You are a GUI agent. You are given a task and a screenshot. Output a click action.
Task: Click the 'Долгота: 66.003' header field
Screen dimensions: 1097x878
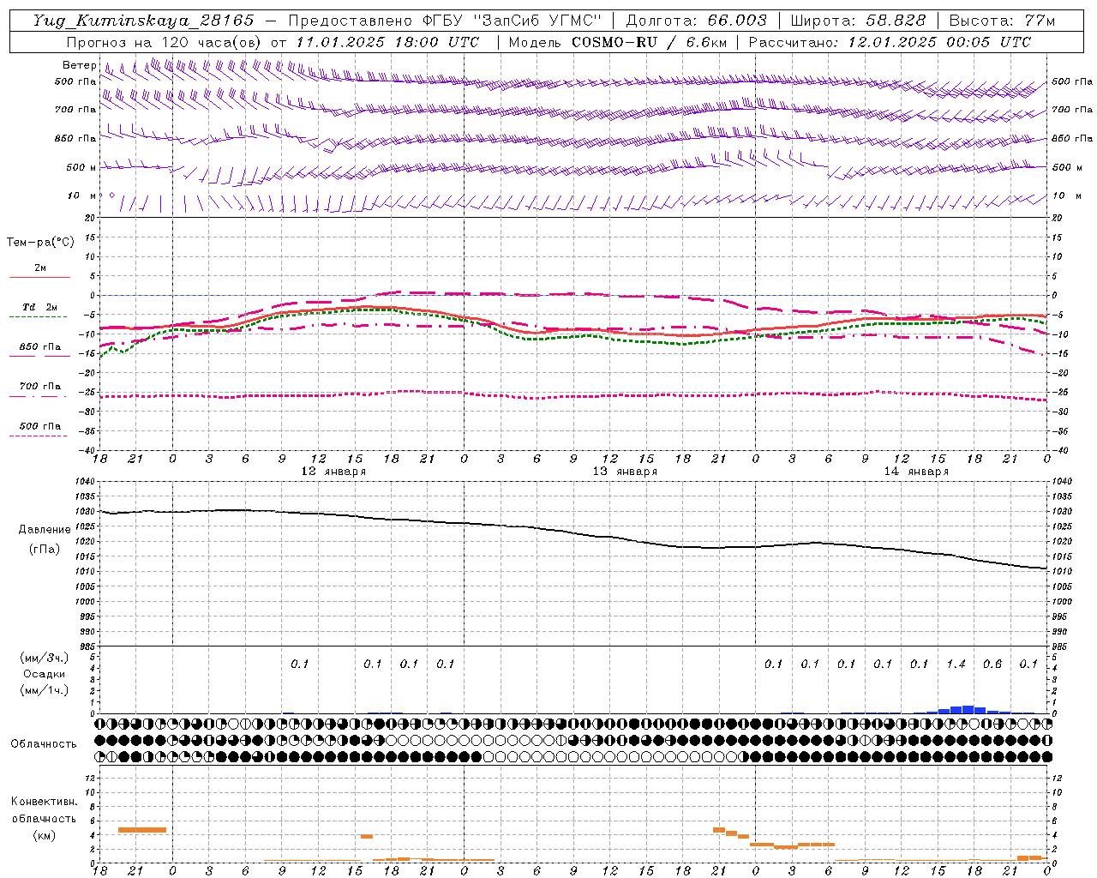696,21
